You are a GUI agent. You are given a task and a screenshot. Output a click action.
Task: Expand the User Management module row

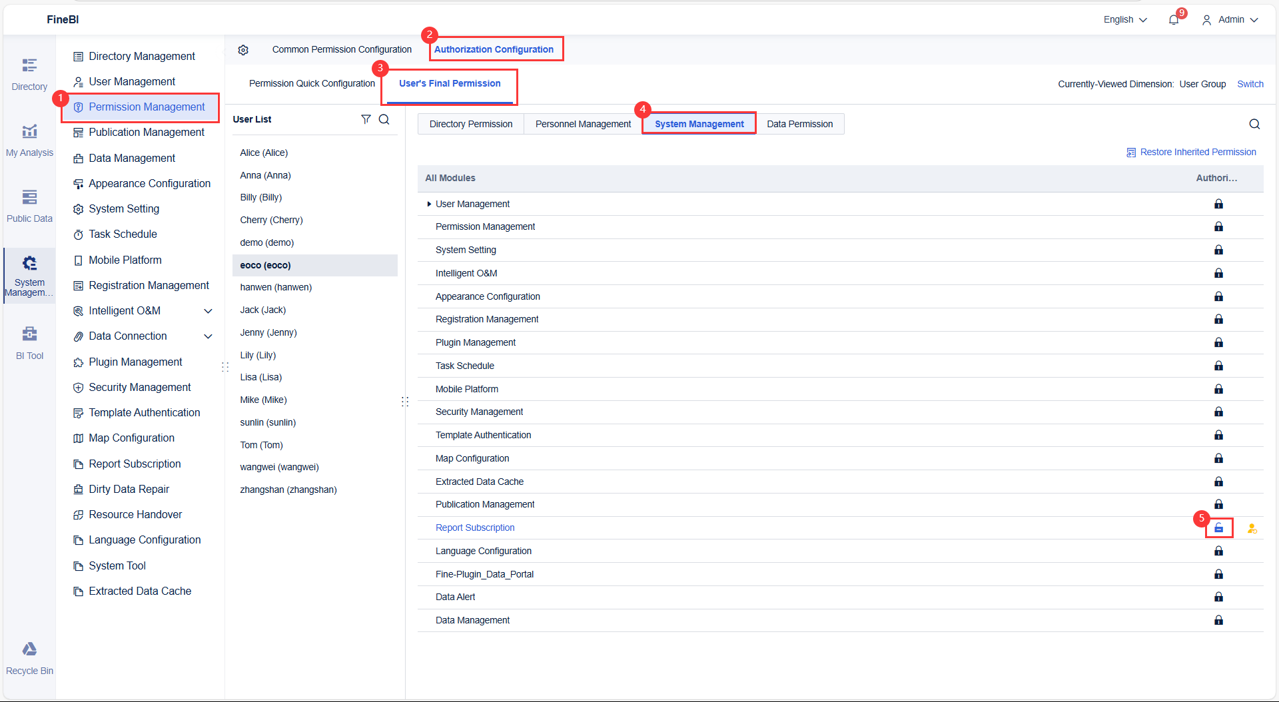pos(429,204)
